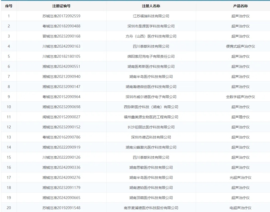
Task: Click sequence number 20 in 序号 column
Action: tap(9, 208)
